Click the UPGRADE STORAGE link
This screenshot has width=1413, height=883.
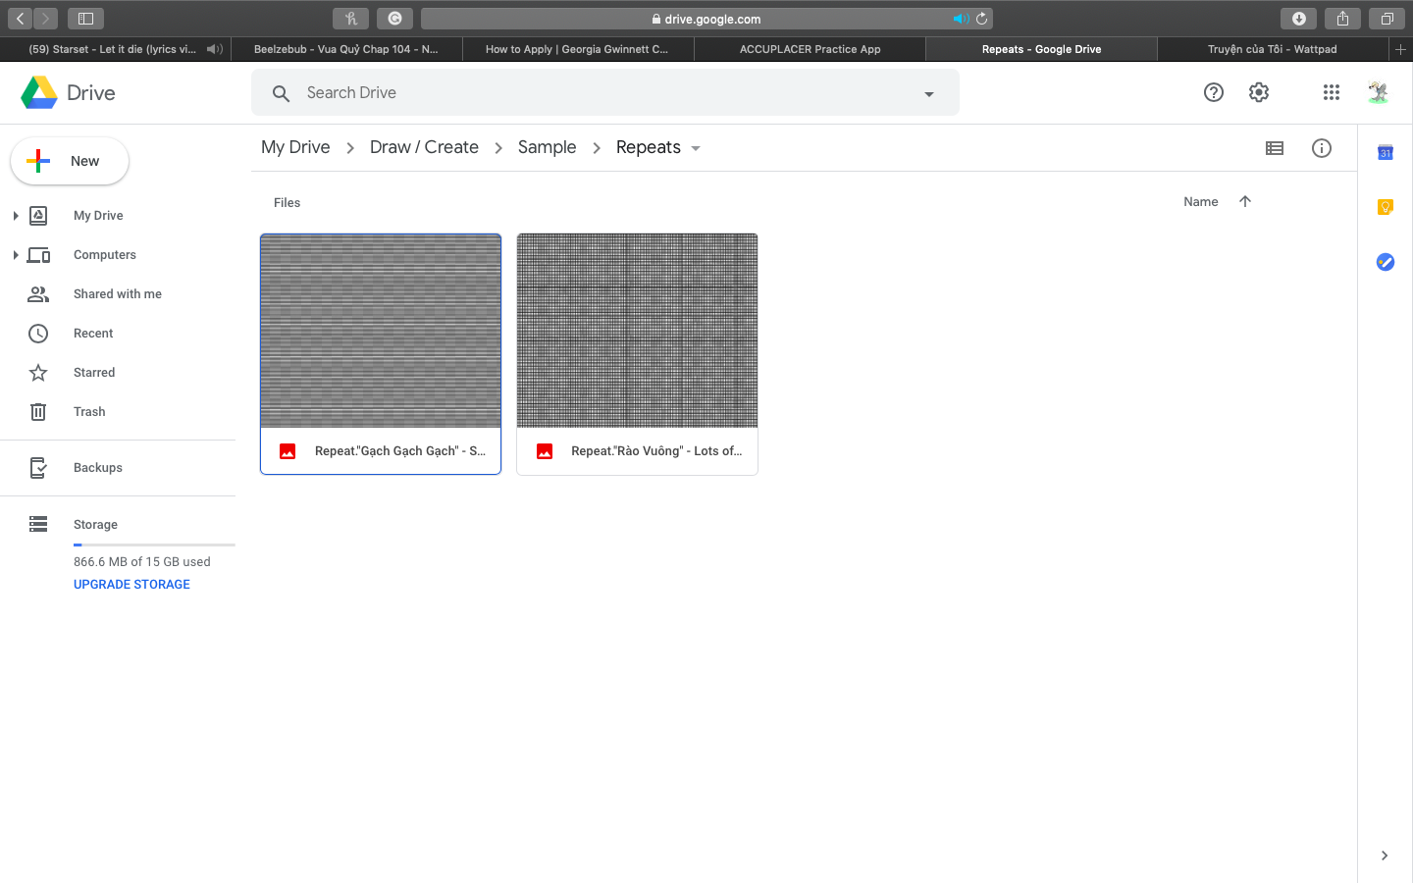131,585
